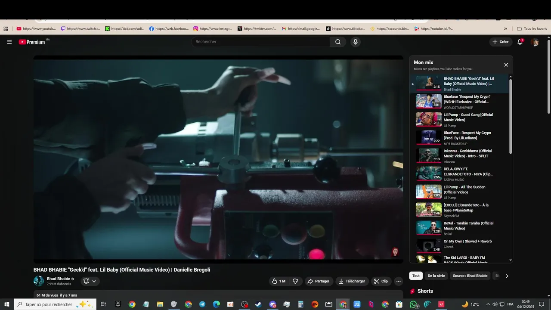The height and width of the screenshot is (310, 551).
Task: Open YouTube notifications bell
Action: click(x=520, y=42)
